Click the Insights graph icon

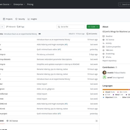click(x=29, y=19)
